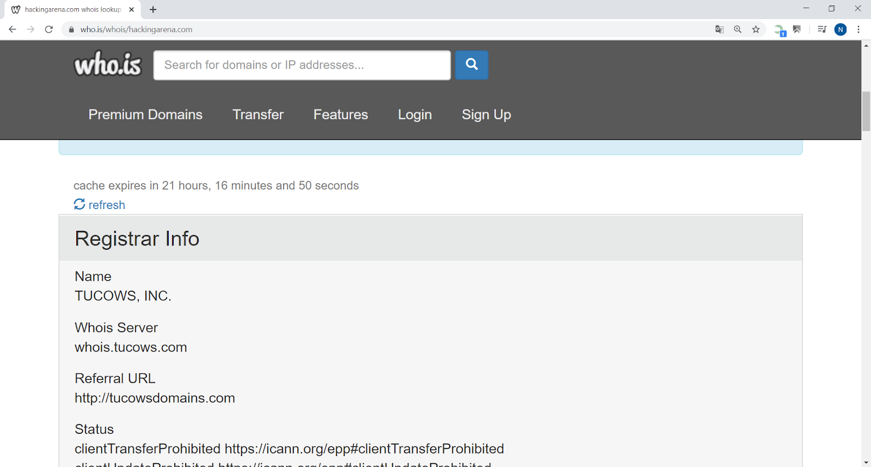
Task: Click the refresh cache link
Action: click(100, 205)
